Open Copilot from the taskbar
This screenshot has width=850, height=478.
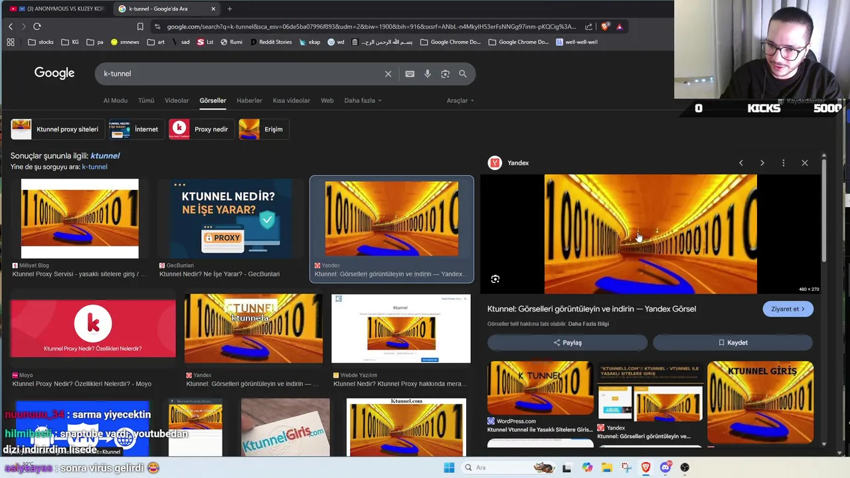click(587, 467)
